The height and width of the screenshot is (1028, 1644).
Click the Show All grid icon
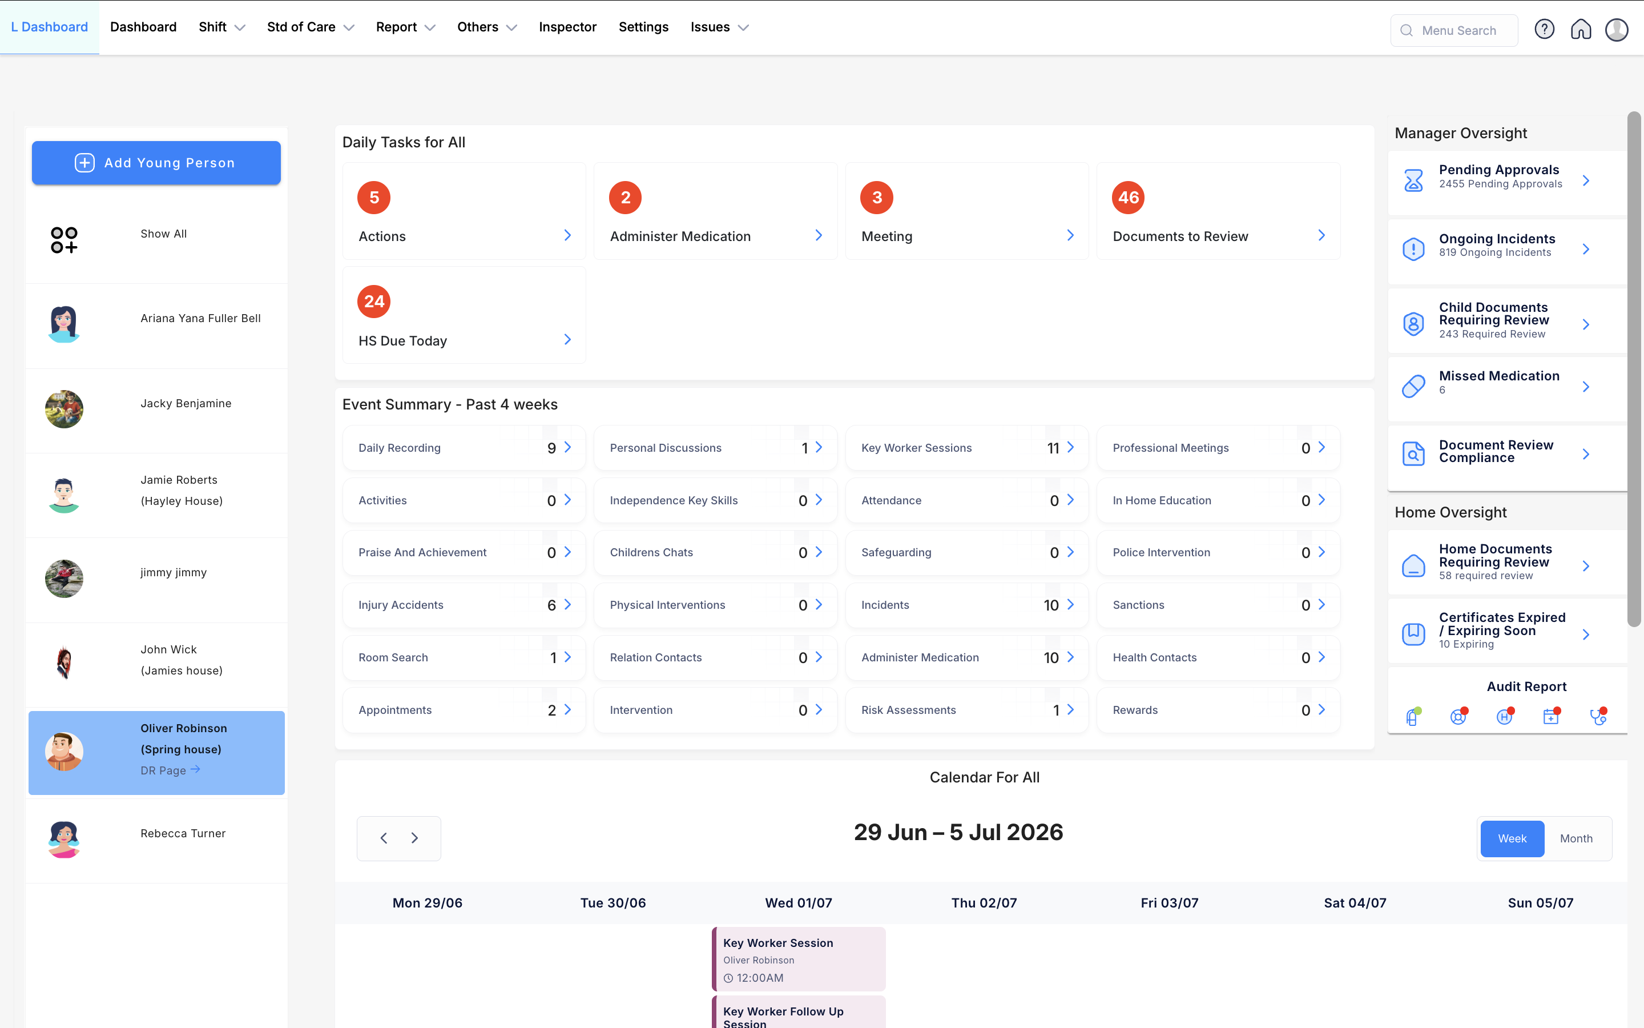65,240
